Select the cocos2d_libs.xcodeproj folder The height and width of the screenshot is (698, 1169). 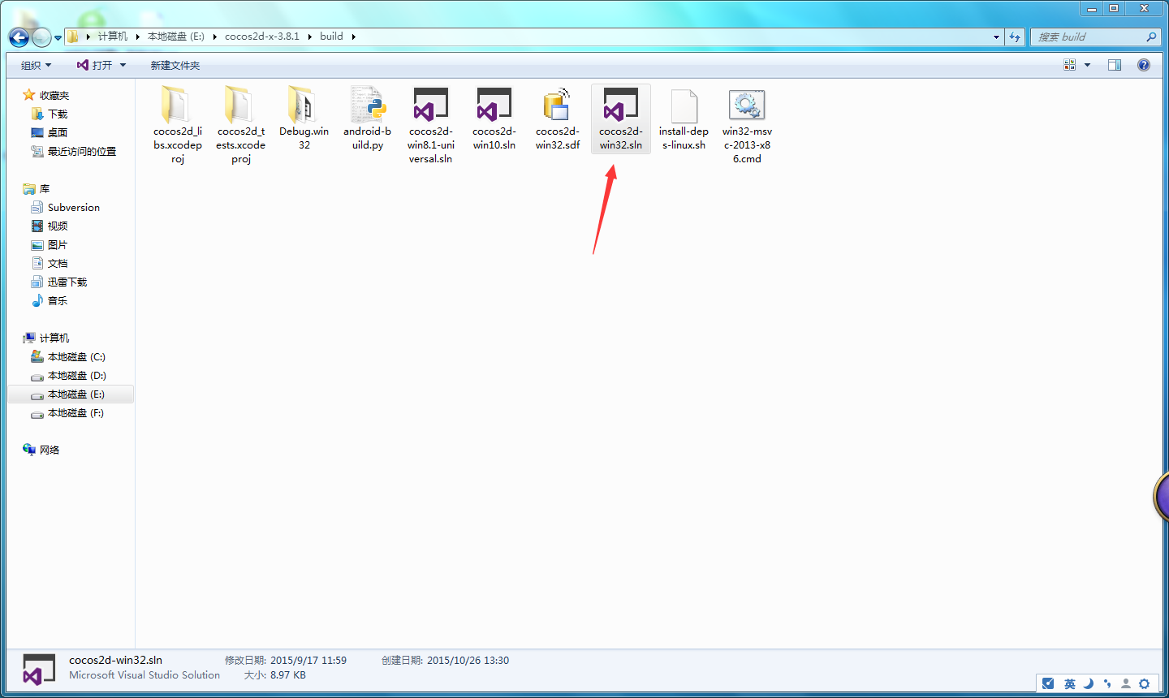[178, 126]
